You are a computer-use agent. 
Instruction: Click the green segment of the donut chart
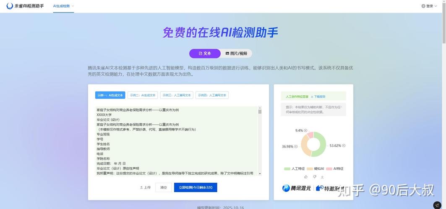point(322,145)
